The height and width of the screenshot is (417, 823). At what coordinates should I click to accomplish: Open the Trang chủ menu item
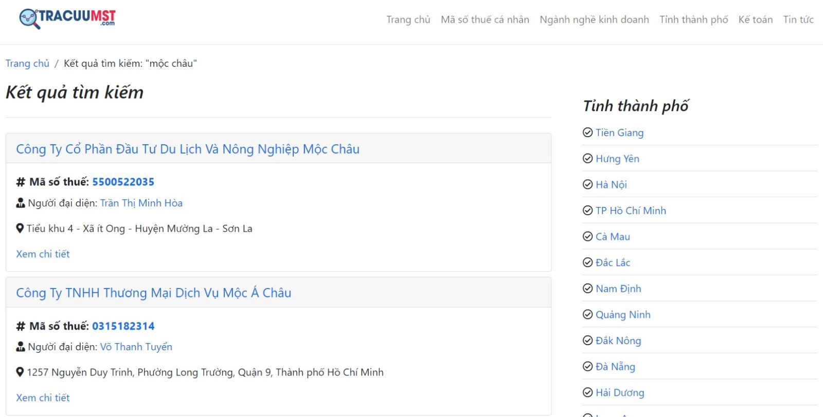[x=408, y=20]
